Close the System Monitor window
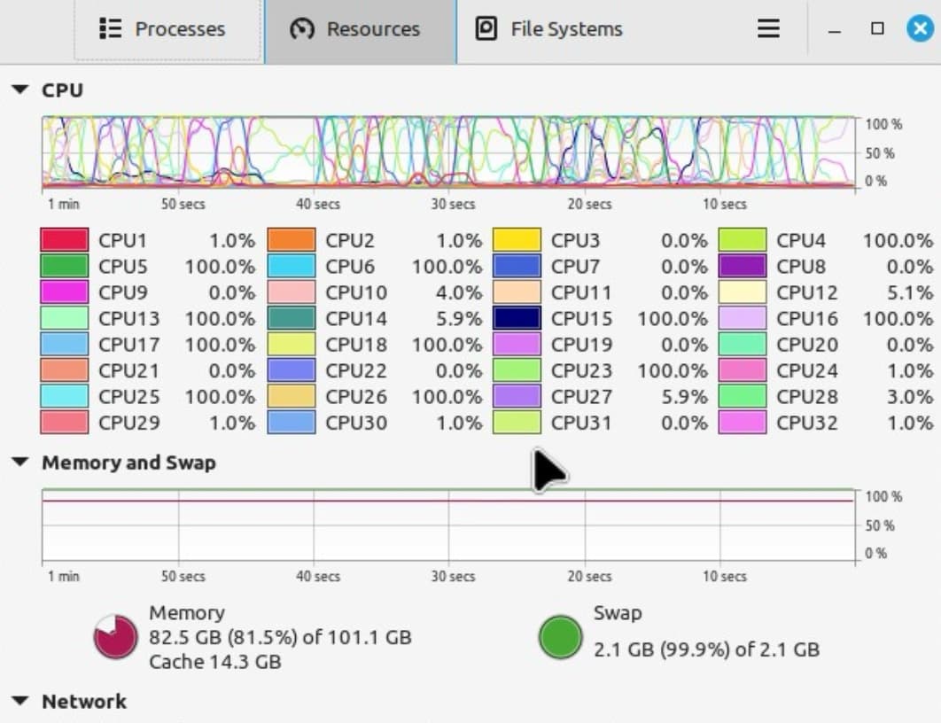Screen dimensions: 941x723 click(920, 29)
